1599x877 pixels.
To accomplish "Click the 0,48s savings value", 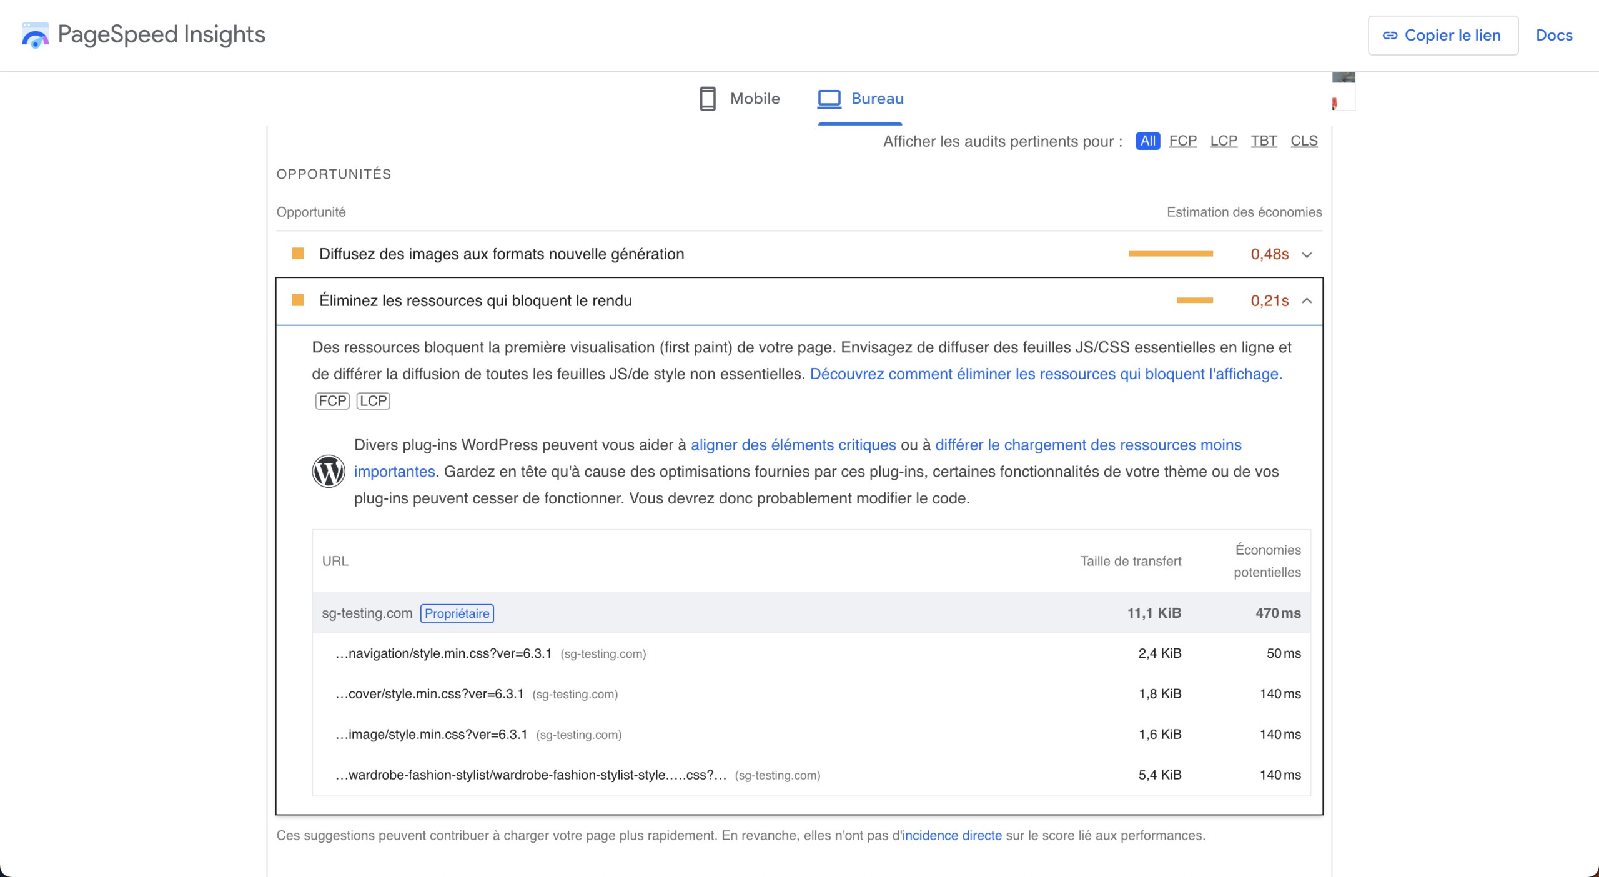I will [x=1270, y=254].
